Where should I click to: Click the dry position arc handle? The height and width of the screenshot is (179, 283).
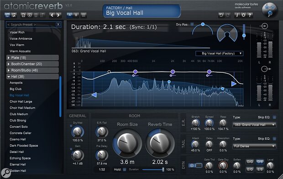click(x=203, y=24)
